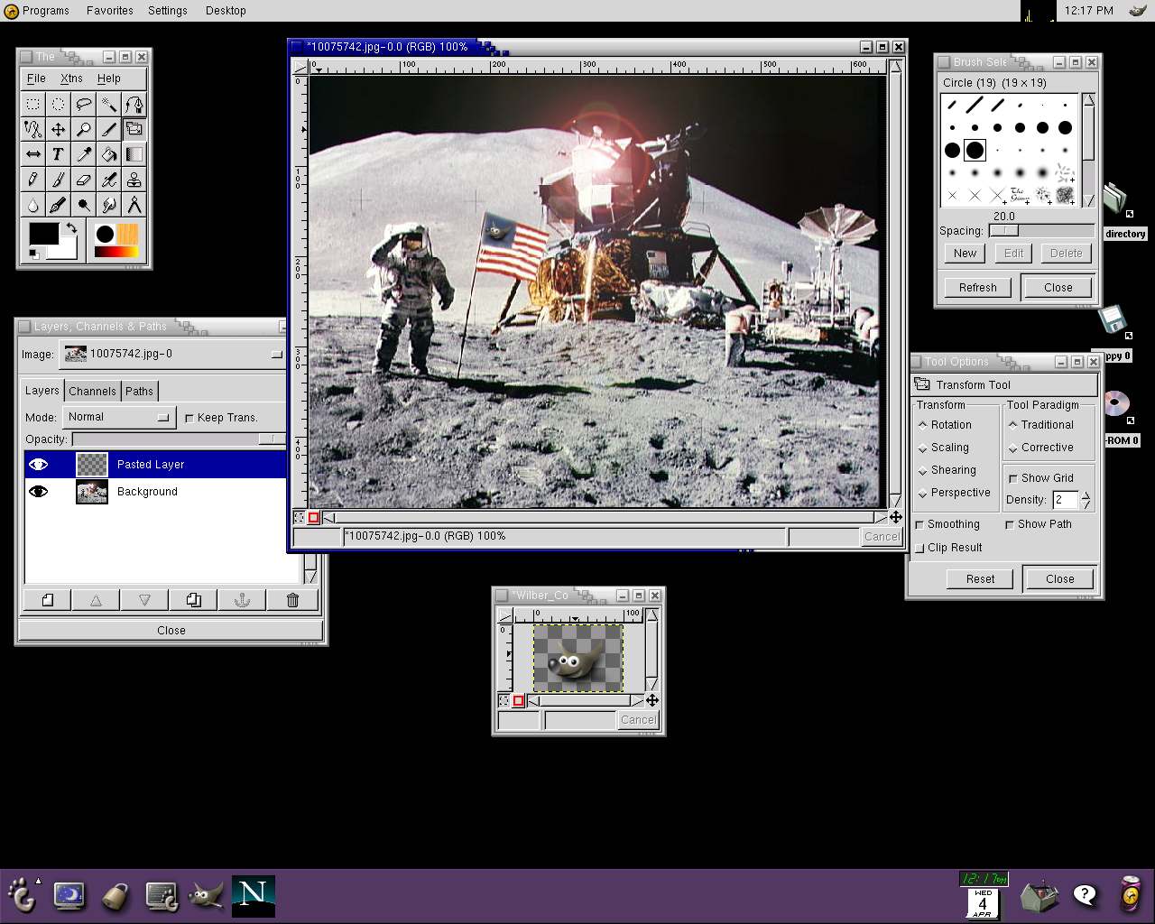Select the Blend gradient tool

pos(134,154)
